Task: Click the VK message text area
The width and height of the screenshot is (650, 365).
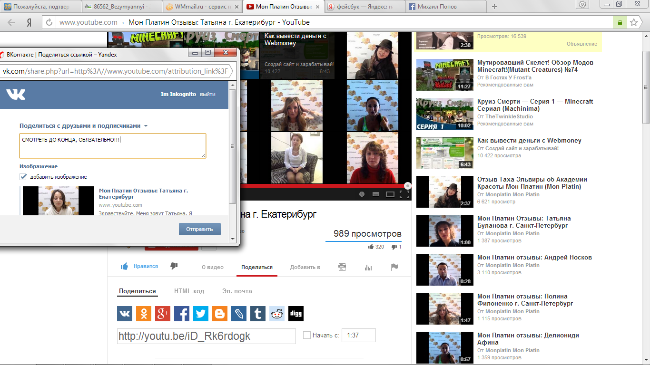Action: [x=113, y=146]
